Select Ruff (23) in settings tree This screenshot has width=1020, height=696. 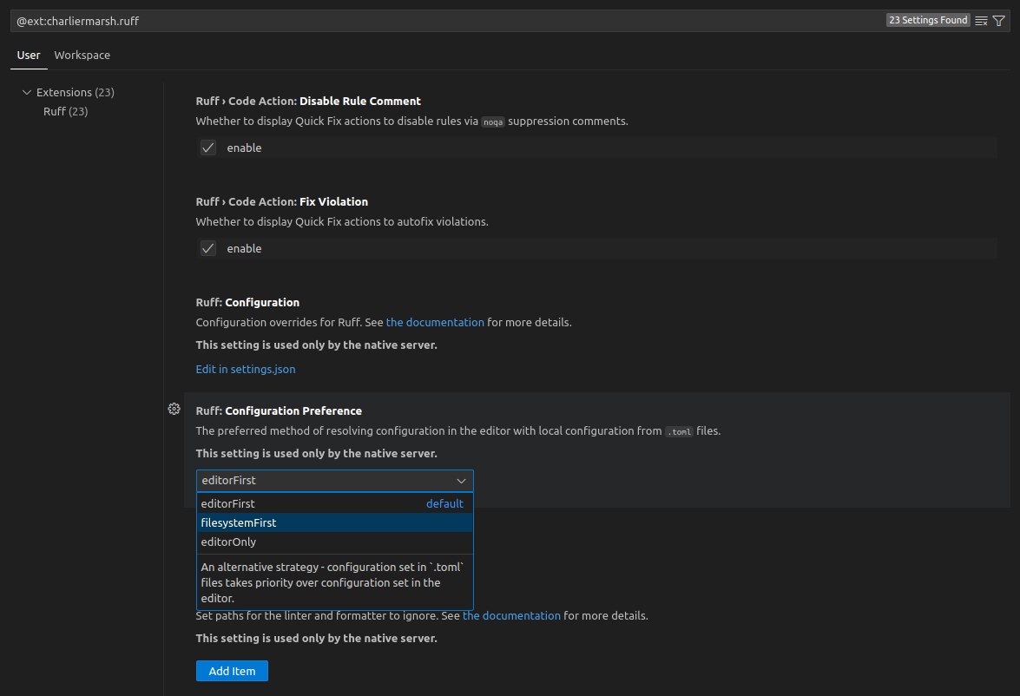(x=65, y=111)
